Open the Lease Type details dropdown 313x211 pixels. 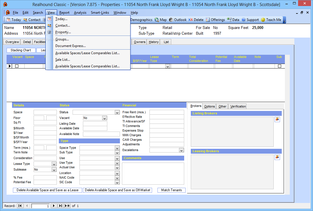pos(54,164)
